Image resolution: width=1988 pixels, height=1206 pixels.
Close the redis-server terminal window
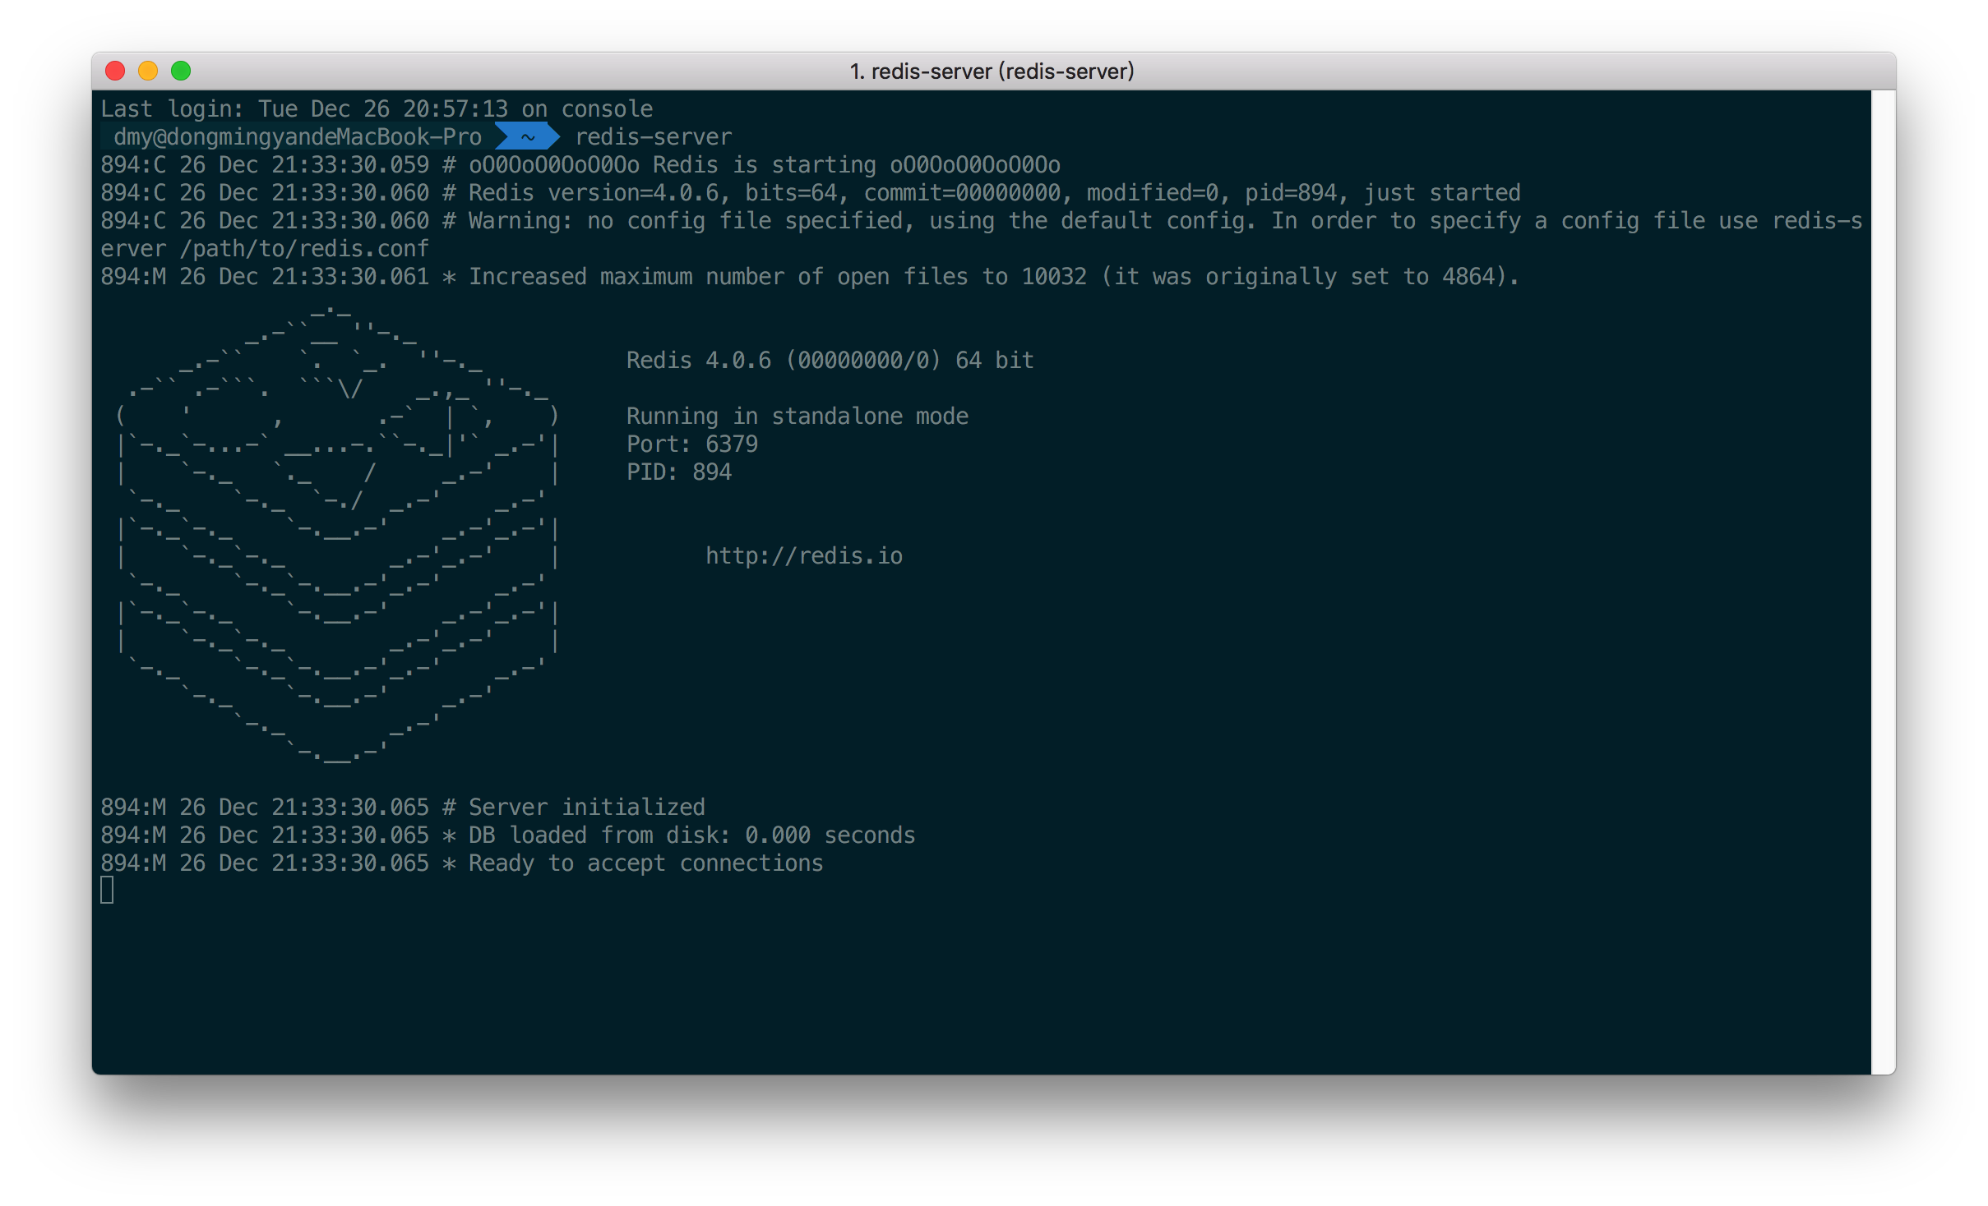(x=115, y=71)
